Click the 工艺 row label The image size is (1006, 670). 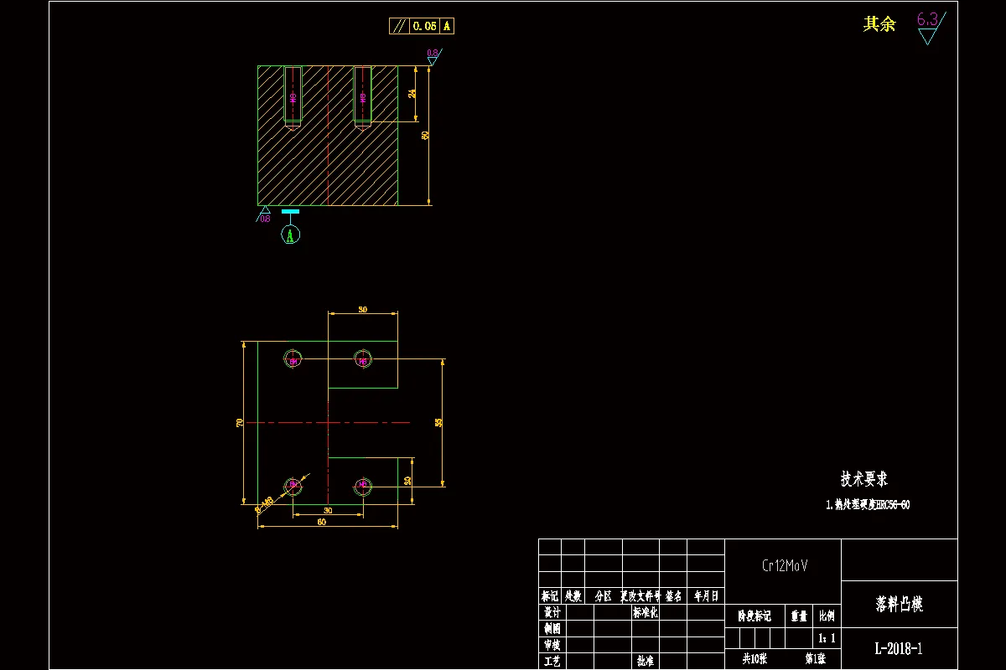(551, 661)
